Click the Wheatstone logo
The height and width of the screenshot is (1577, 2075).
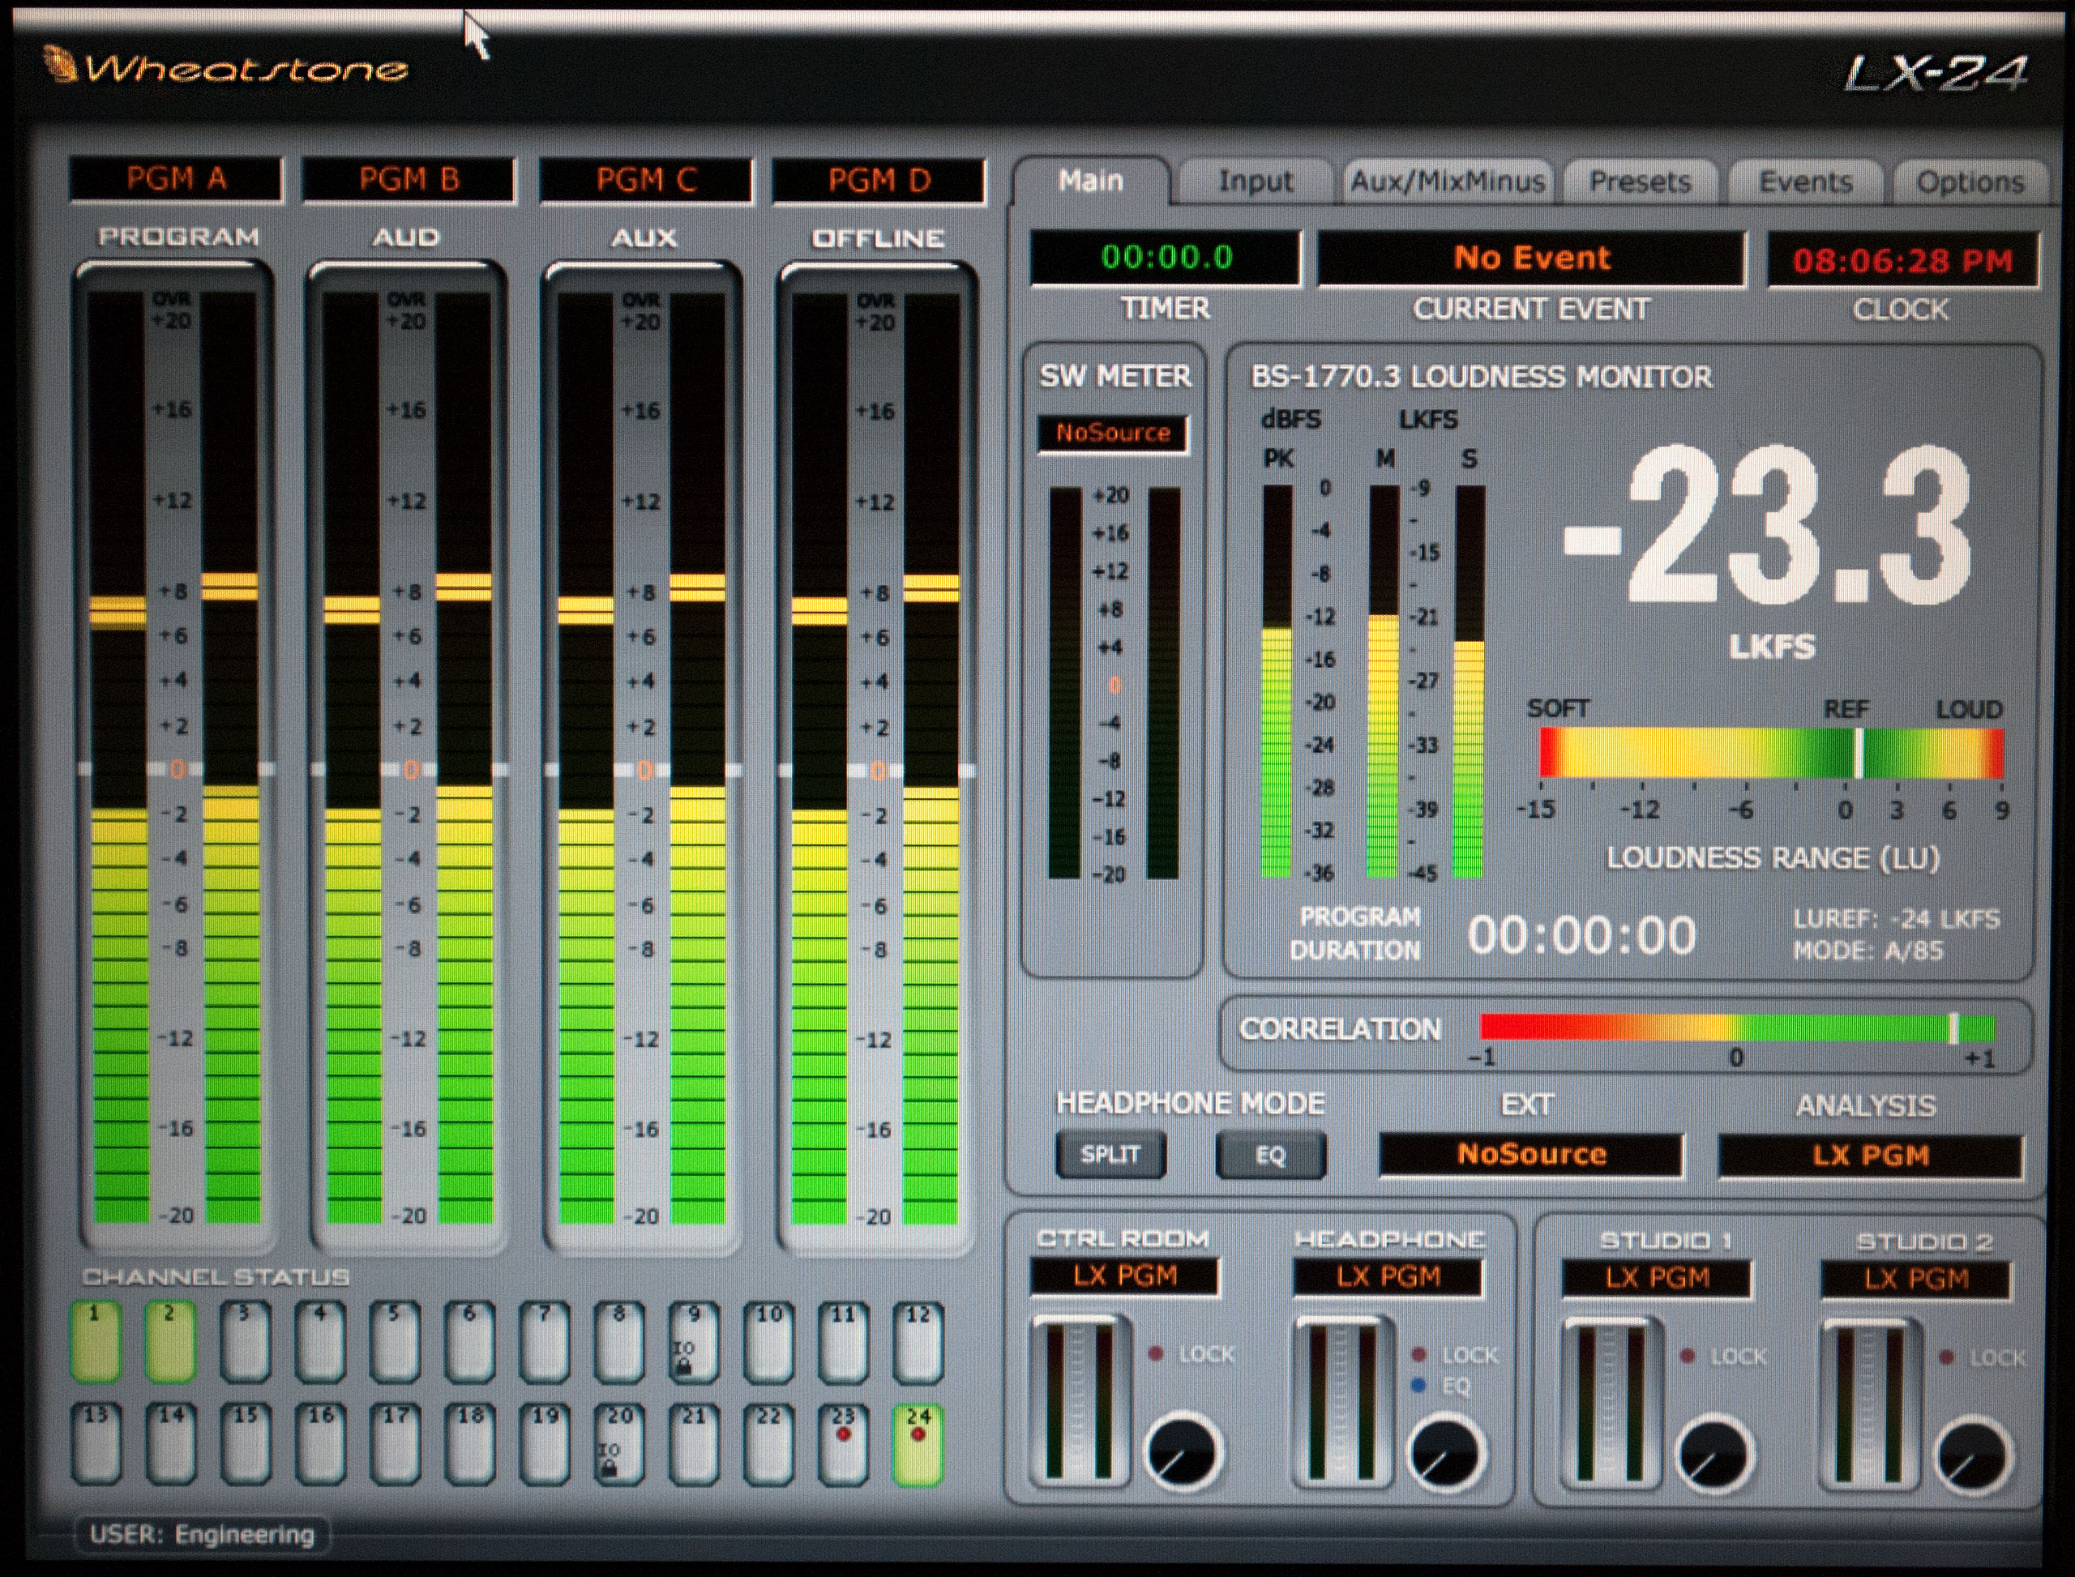pos(227,66)
